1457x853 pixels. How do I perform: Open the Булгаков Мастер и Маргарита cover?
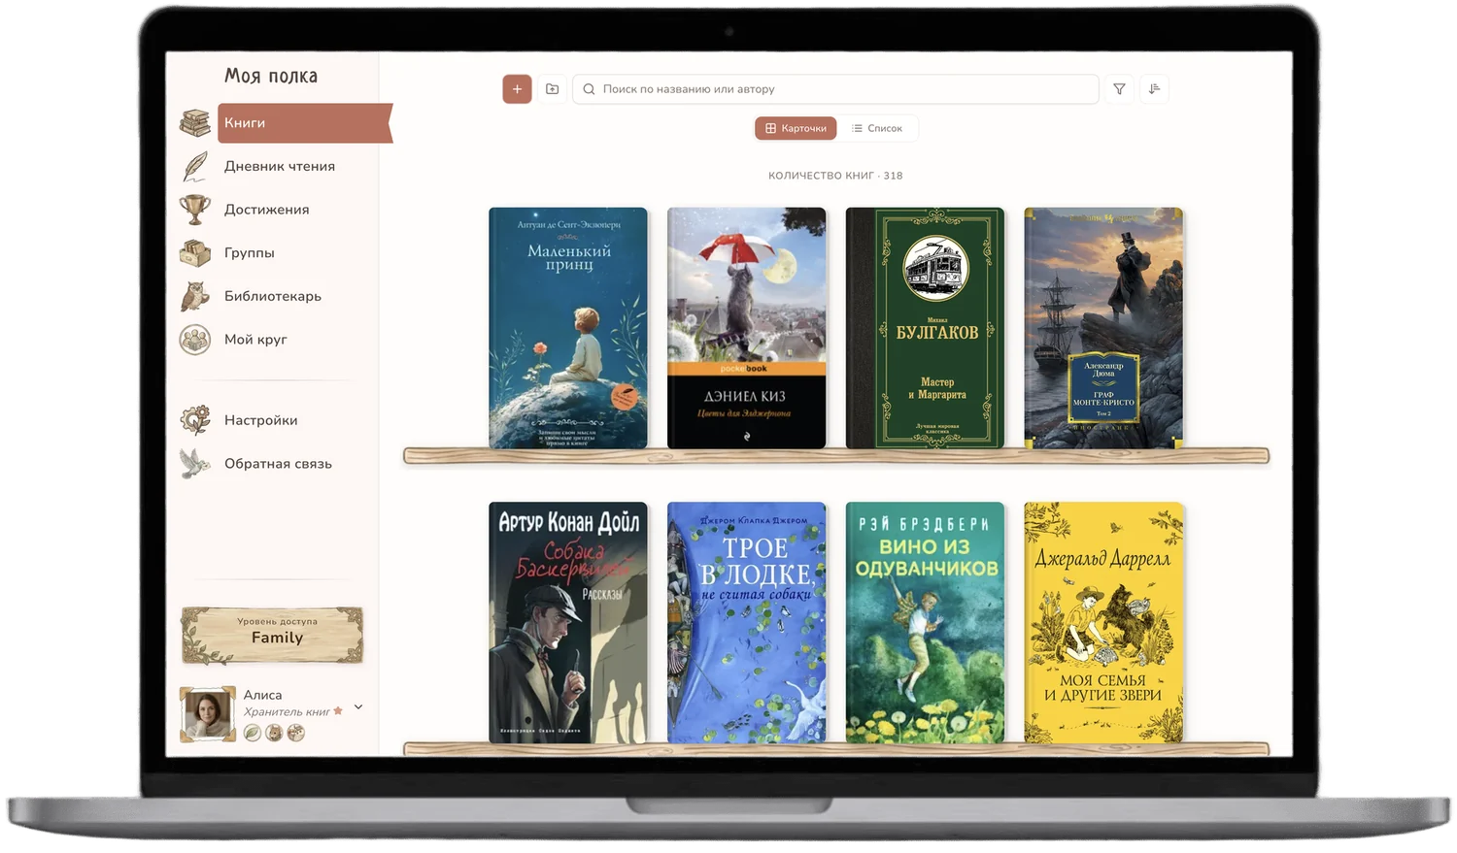pyautogui.click(x=925, y=328)
